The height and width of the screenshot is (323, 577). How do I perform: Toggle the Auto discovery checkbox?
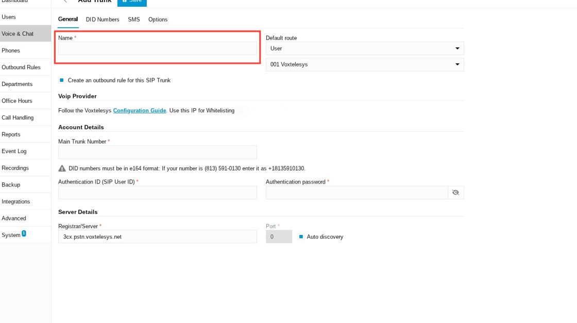(x=301, y=236)
